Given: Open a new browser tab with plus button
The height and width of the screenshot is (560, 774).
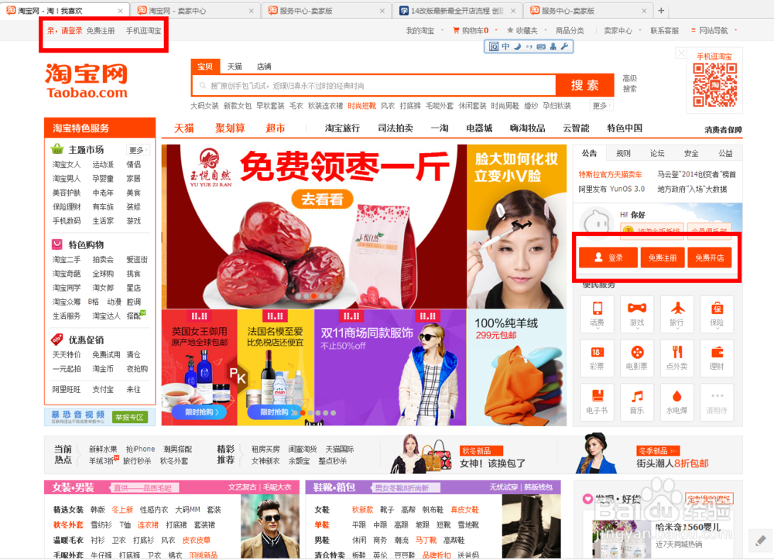Looking at the screenshot, I should [661, 10].
